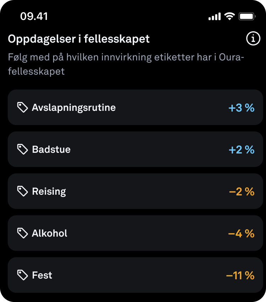Select the Reising label row
The image size is (266, 302).
tap(135, 191)
